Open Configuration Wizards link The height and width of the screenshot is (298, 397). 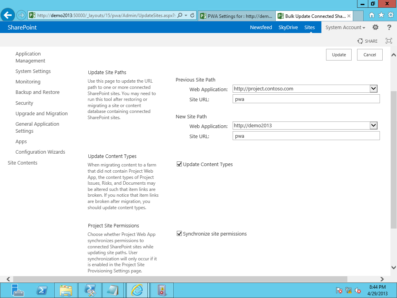[40, 152]
